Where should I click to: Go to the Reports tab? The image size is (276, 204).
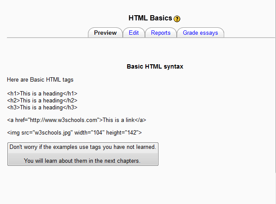tap(161, 33)
